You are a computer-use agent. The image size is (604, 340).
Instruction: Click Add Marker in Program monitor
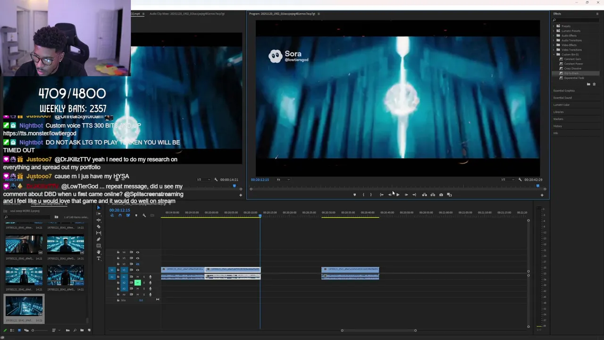(355, 195)
